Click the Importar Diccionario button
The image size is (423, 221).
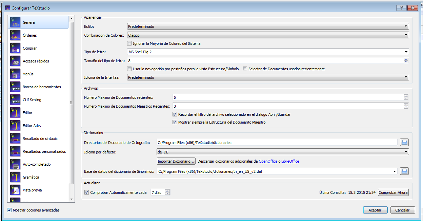point(176,161)
